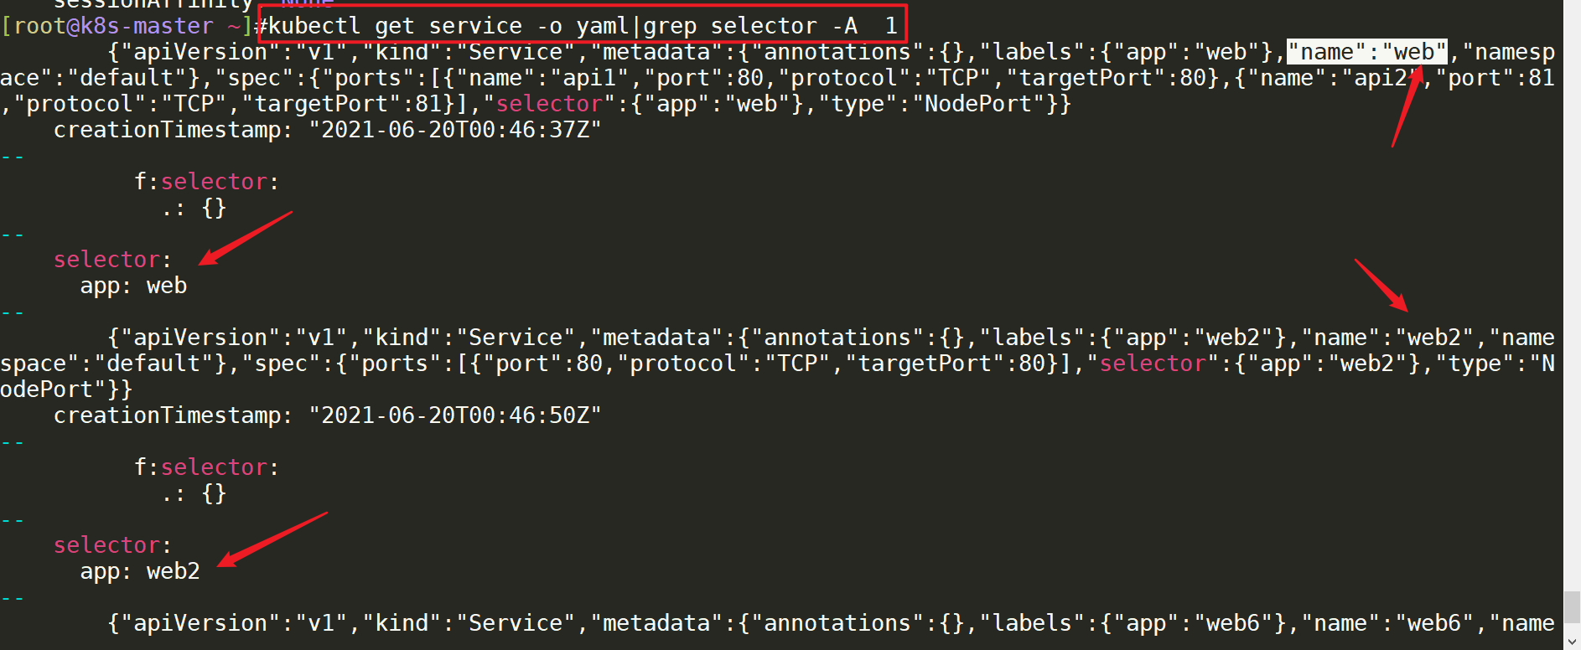Screen dimensions: 1581x650
Task: Click the red arrow pointing at "name":"web2"
Action: click(1381, 286)
